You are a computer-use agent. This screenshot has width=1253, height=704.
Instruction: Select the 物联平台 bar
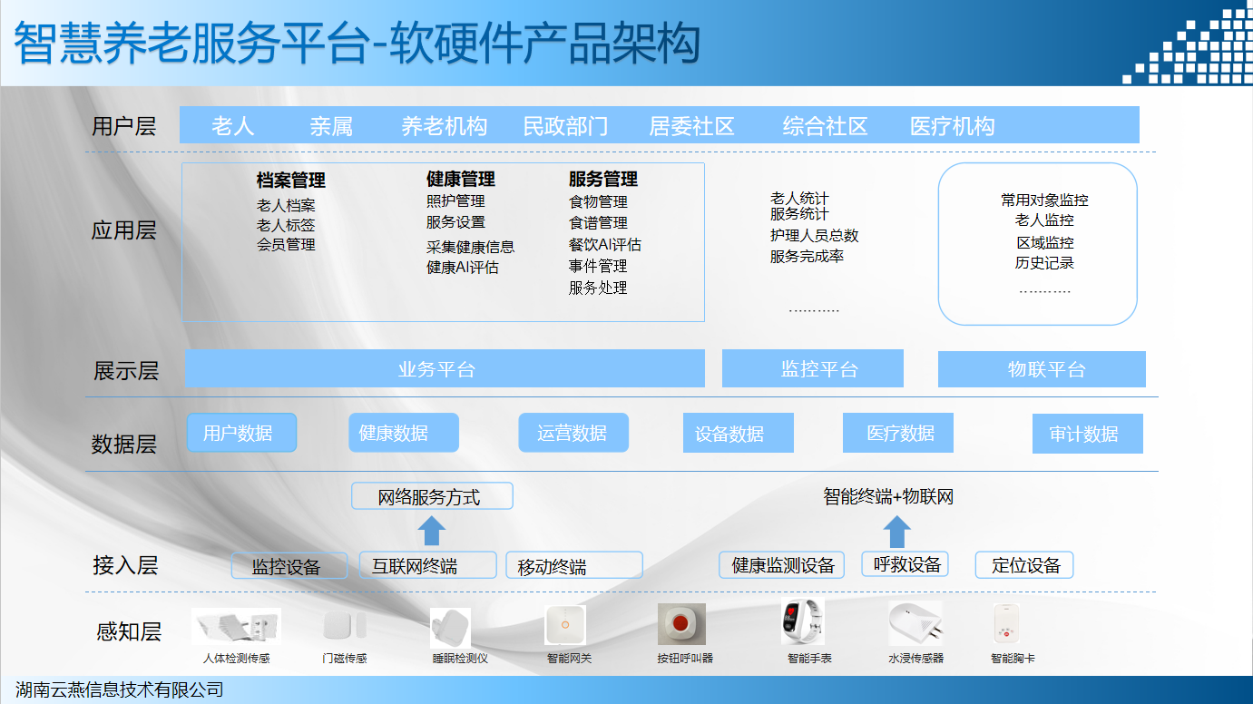(1042, 369)
